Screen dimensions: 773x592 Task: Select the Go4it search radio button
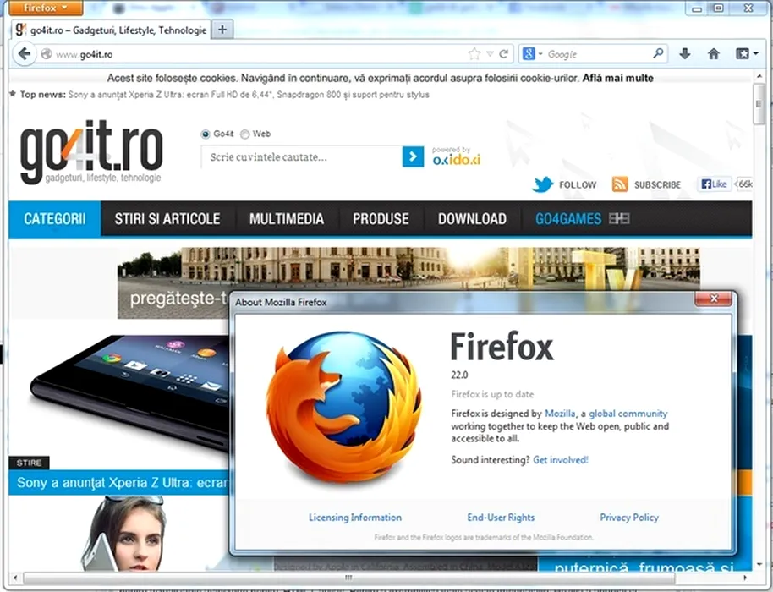tap(206, 134)
